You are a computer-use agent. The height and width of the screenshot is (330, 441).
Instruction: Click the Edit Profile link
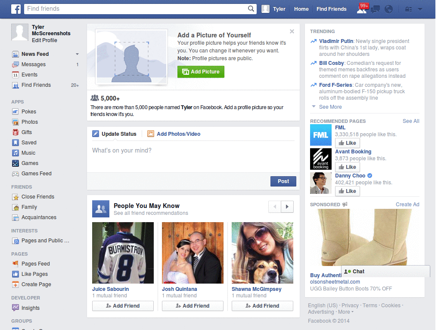(44, 40)
